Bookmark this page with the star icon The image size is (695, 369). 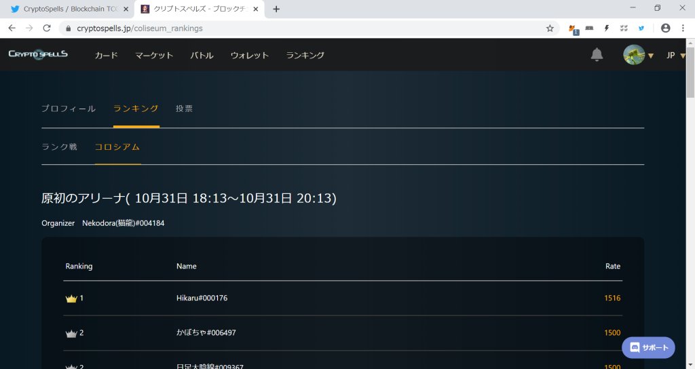[550, 28]
